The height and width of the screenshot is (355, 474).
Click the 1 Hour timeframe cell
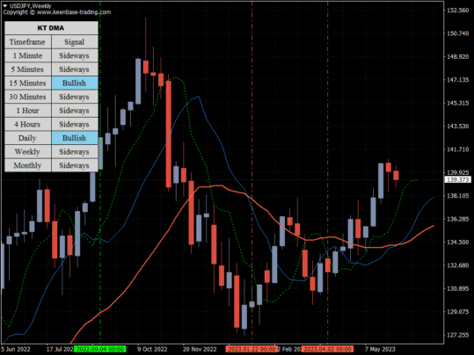[x=28, y=110]
